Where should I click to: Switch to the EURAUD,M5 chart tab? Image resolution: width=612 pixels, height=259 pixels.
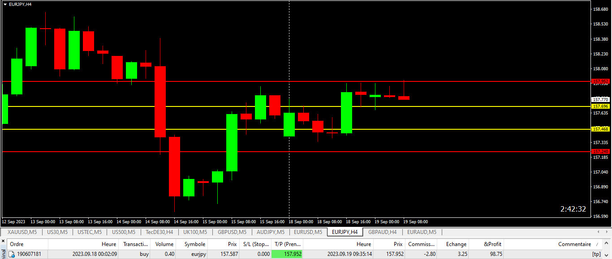pos(421,232)
